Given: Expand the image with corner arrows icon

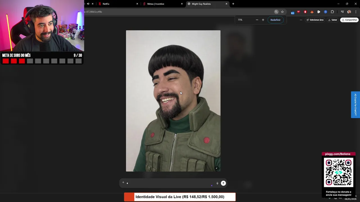Looking at the screenshot, I should coord(216,168).
